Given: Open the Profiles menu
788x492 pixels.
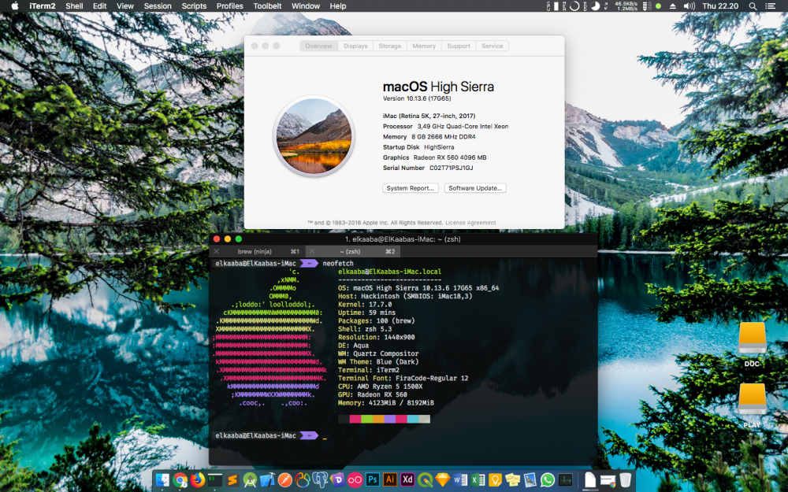Looking at the screenshot, I should coord(229,6).
